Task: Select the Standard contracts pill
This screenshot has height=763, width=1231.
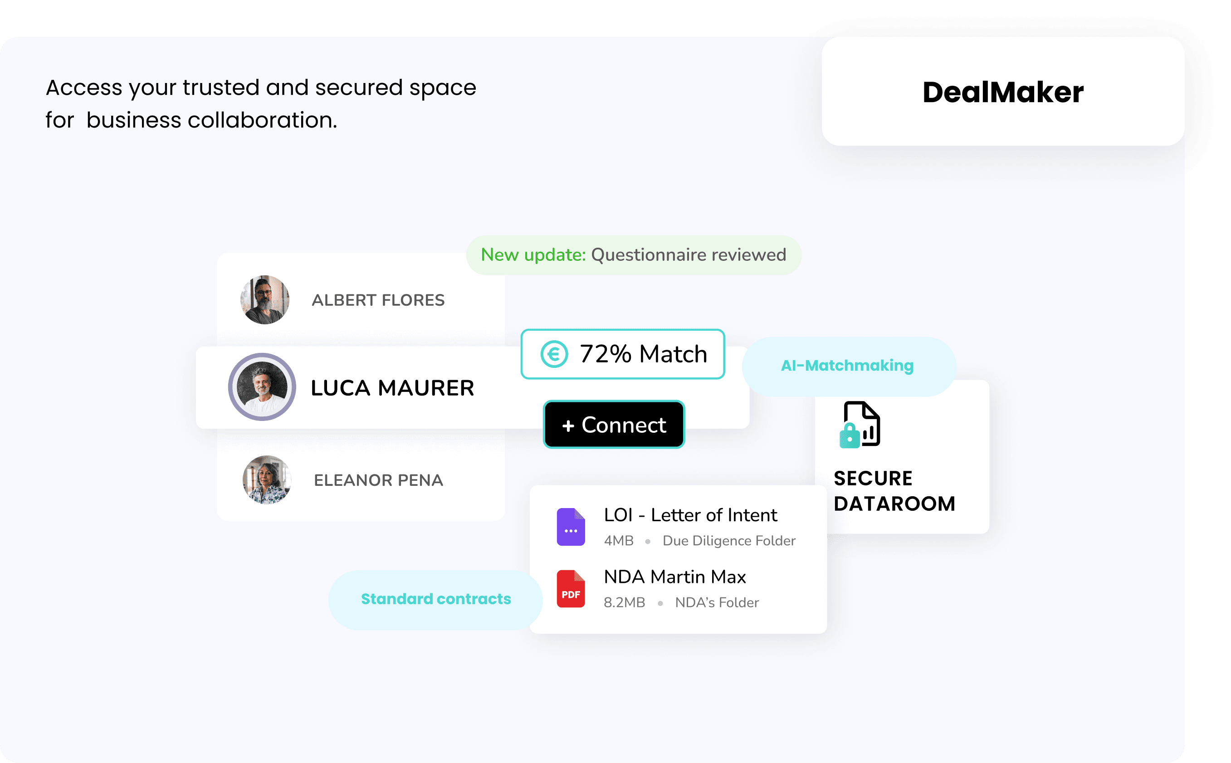Action: pyautogui.click(x=436, y=600)
